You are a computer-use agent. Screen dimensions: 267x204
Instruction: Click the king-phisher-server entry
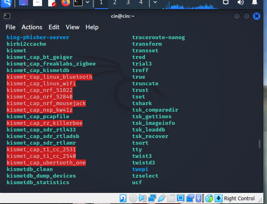pyautogui.click(x=38, y=38)
